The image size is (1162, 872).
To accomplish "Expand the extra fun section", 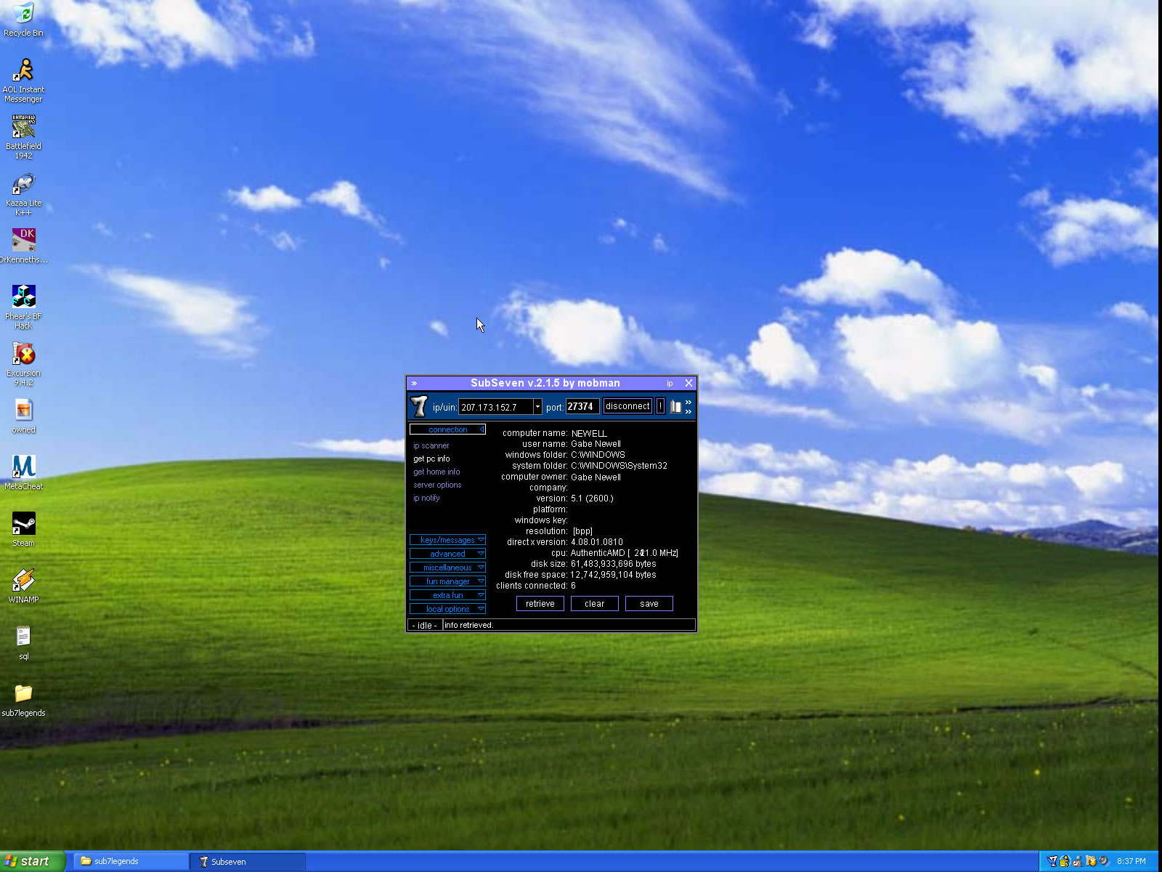I will pyautogui.click(x=447, y=595).
